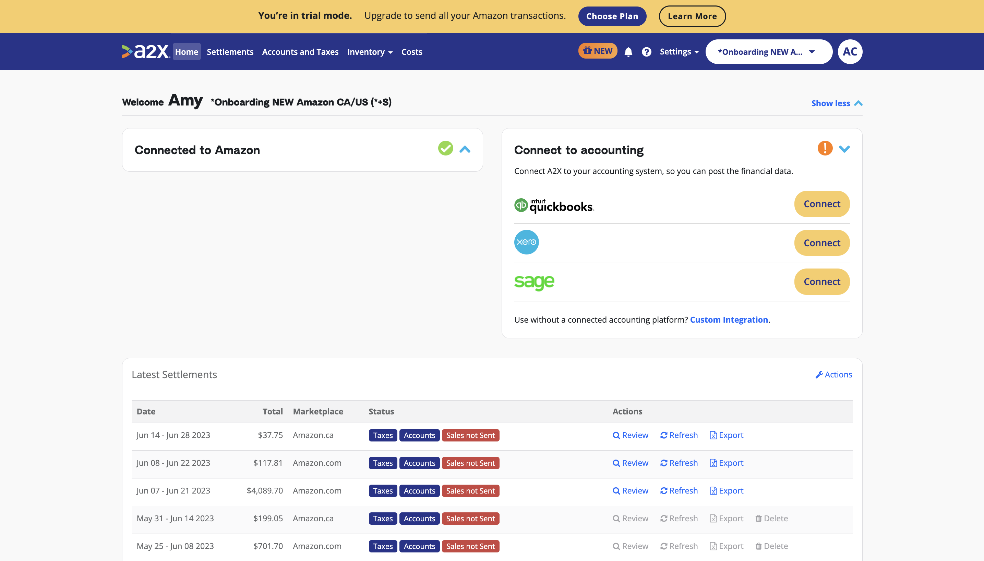Click the $701.70 total amount

(268, 546)
